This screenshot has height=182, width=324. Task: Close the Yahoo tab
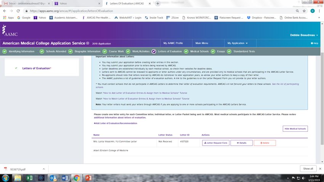99,3
